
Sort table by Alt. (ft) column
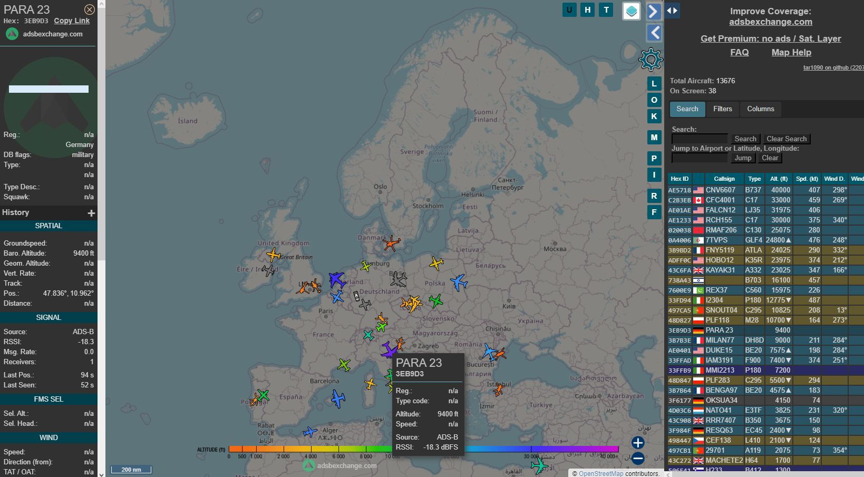coord(779,179)
